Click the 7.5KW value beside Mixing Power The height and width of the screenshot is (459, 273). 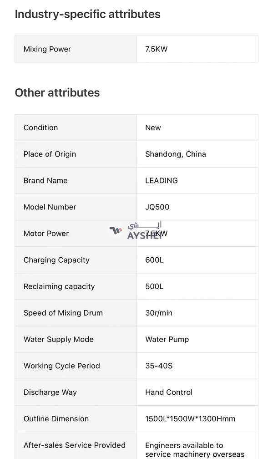tap(156, 49)
